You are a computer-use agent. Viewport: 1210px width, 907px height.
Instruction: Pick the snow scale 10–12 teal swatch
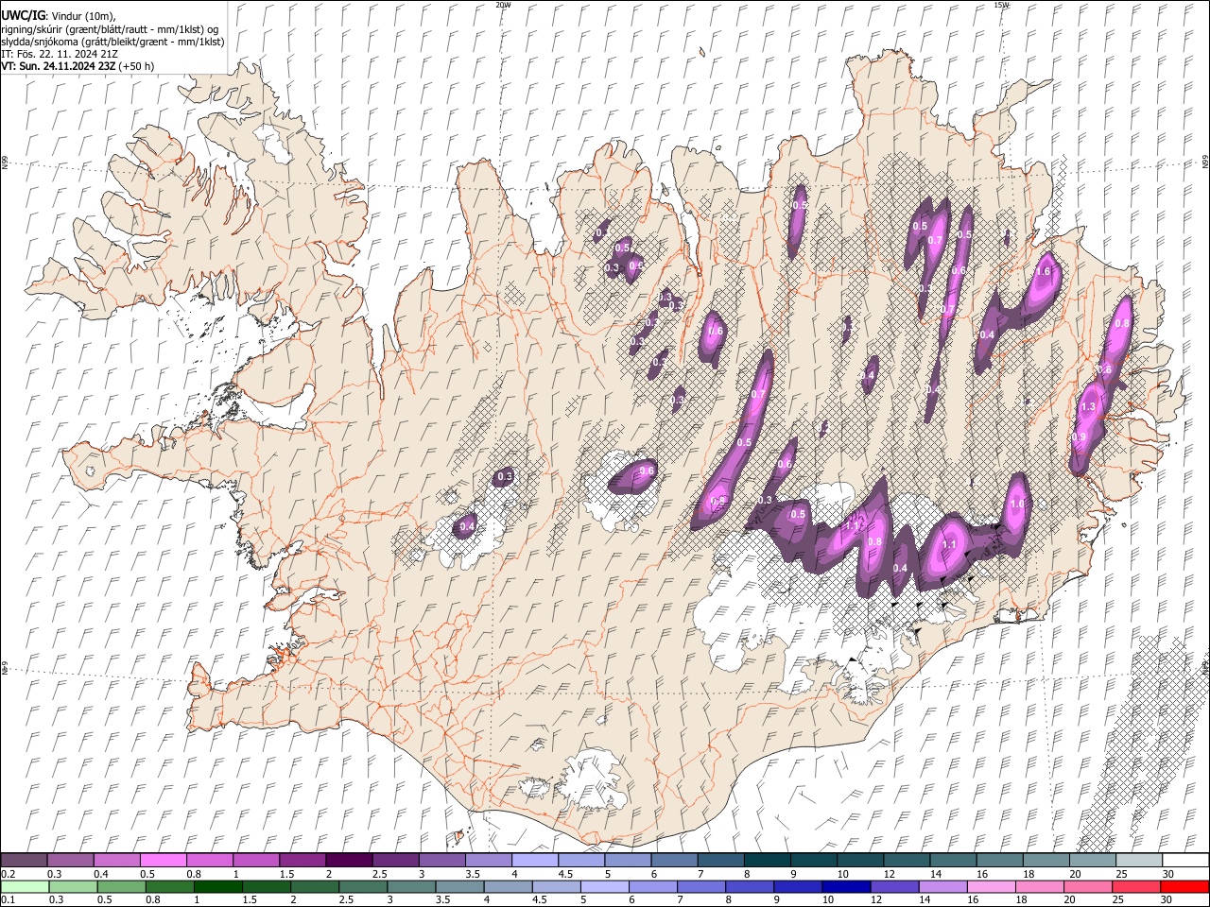click(x=861, y=861)
